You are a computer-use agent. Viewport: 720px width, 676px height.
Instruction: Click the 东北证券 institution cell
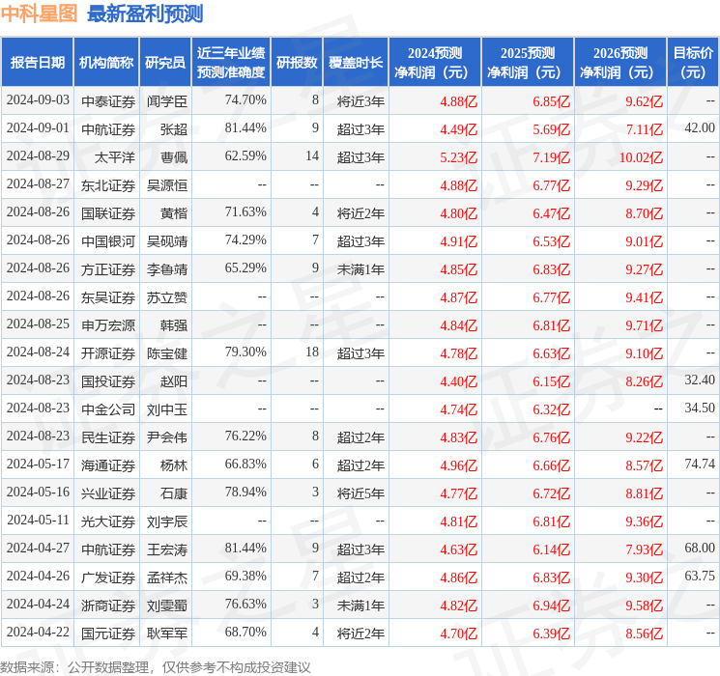(x=108, y=185)
